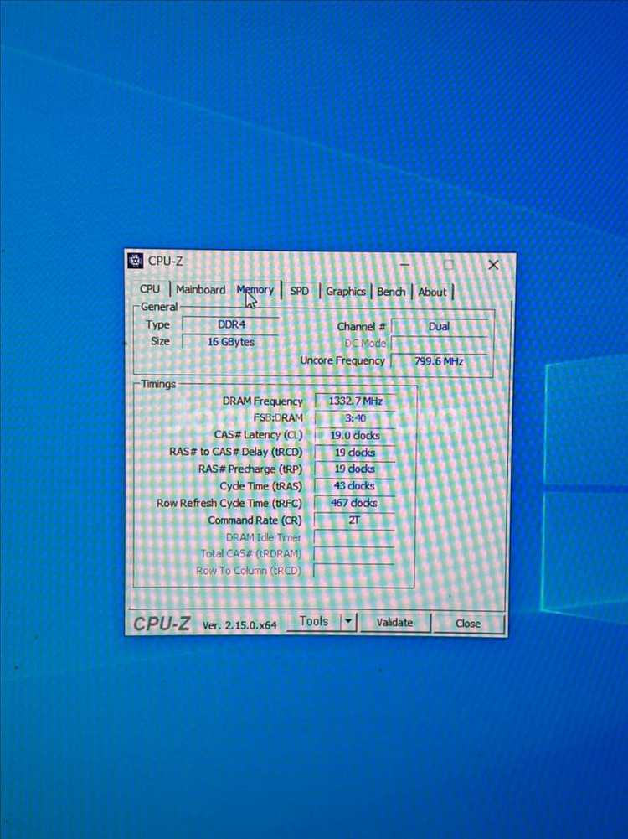Click the tRP 19 clocks value
This screenshot has width=628, height=839.
pos(355,469)
